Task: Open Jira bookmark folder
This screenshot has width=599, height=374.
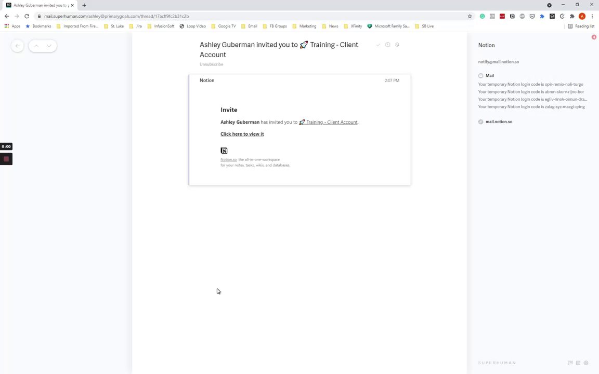Action: coord(136,26)
